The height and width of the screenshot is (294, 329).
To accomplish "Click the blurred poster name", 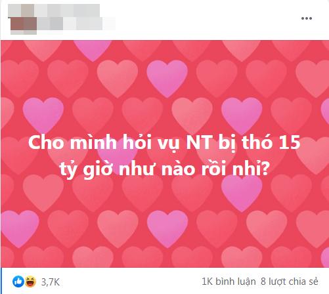I will point(54,10).
